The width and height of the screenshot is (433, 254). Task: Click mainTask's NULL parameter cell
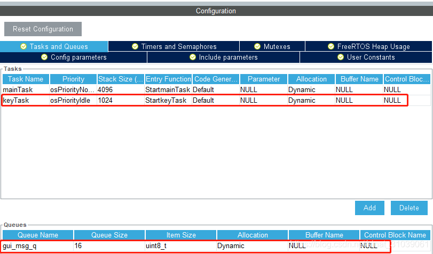[x=264, y=90]
